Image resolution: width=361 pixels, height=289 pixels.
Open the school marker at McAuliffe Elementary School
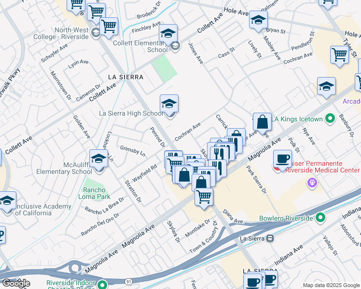[x=98, y=159]
